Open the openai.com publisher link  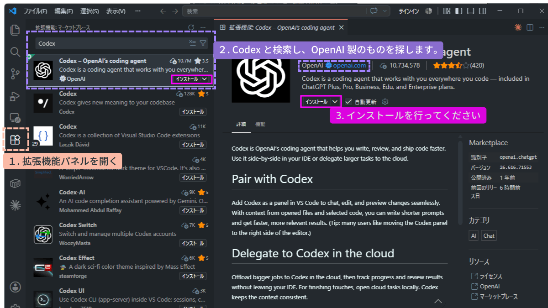pyautogui.click(x=349, y=65)
